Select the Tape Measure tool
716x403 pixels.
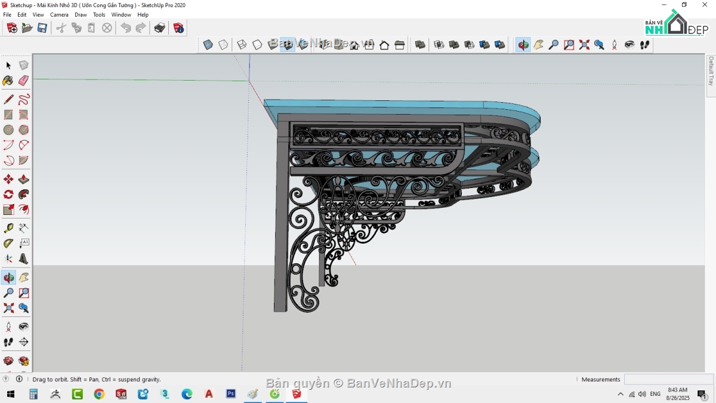pos(8,227)
